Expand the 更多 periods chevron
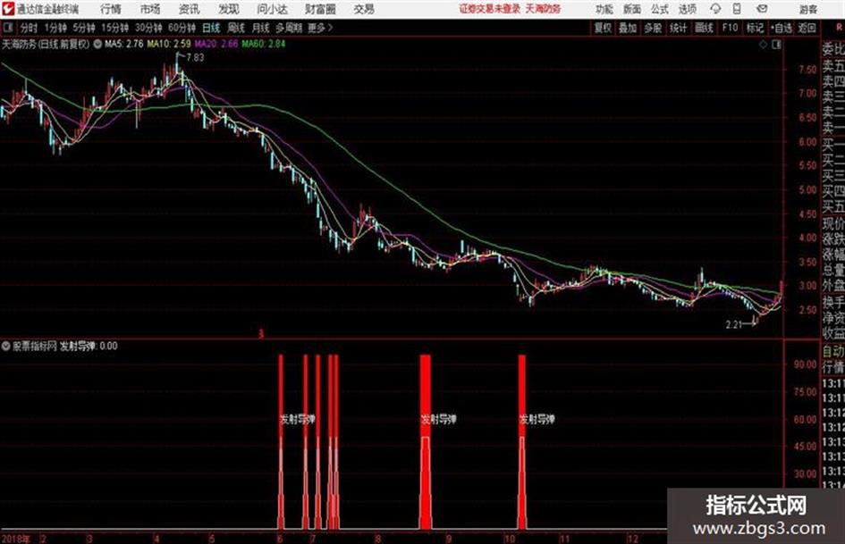This screenshot has height=544, width=845. click(x=330, y=28)
